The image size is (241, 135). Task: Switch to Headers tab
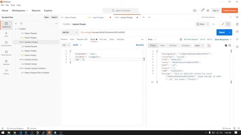click(x=82, y=39)
